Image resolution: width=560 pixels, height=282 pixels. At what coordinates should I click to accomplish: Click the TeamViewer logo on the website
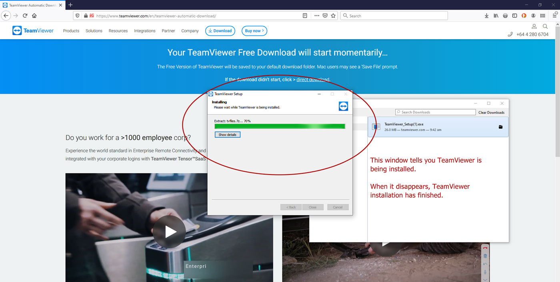[x=33, y=31]
